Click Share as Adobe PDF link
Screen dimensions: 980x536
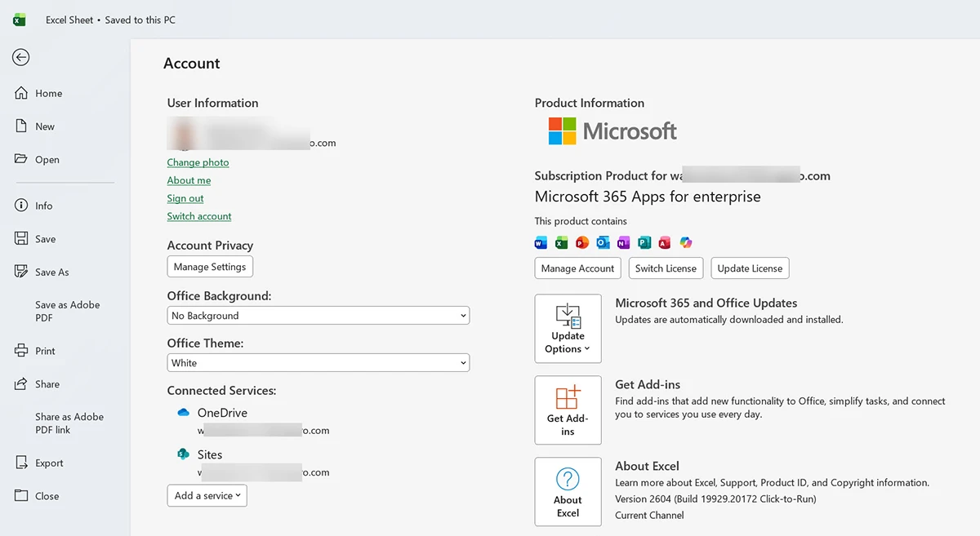[x=69, y=423]
